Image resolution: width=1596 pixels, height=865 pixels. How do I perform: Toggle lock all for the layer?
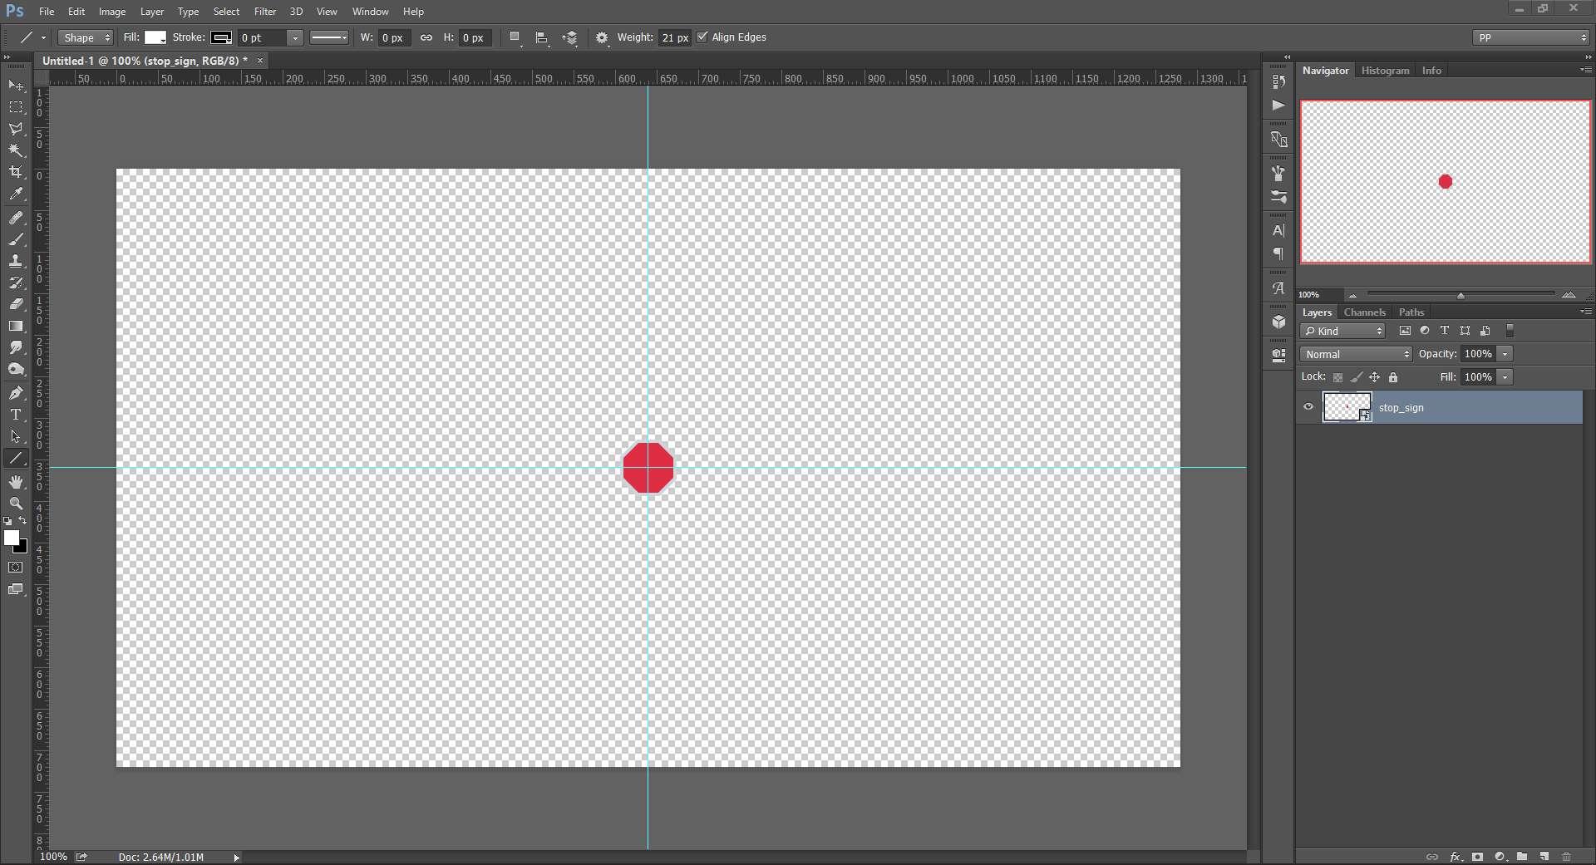[x=1393, y=377]
